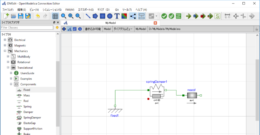Switch to Icon View
Screen dimensions: 260x135
click(64, 29)
